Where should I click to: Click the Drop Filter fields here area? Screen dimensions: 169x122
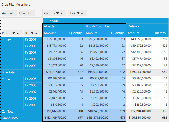click(16, 5)
